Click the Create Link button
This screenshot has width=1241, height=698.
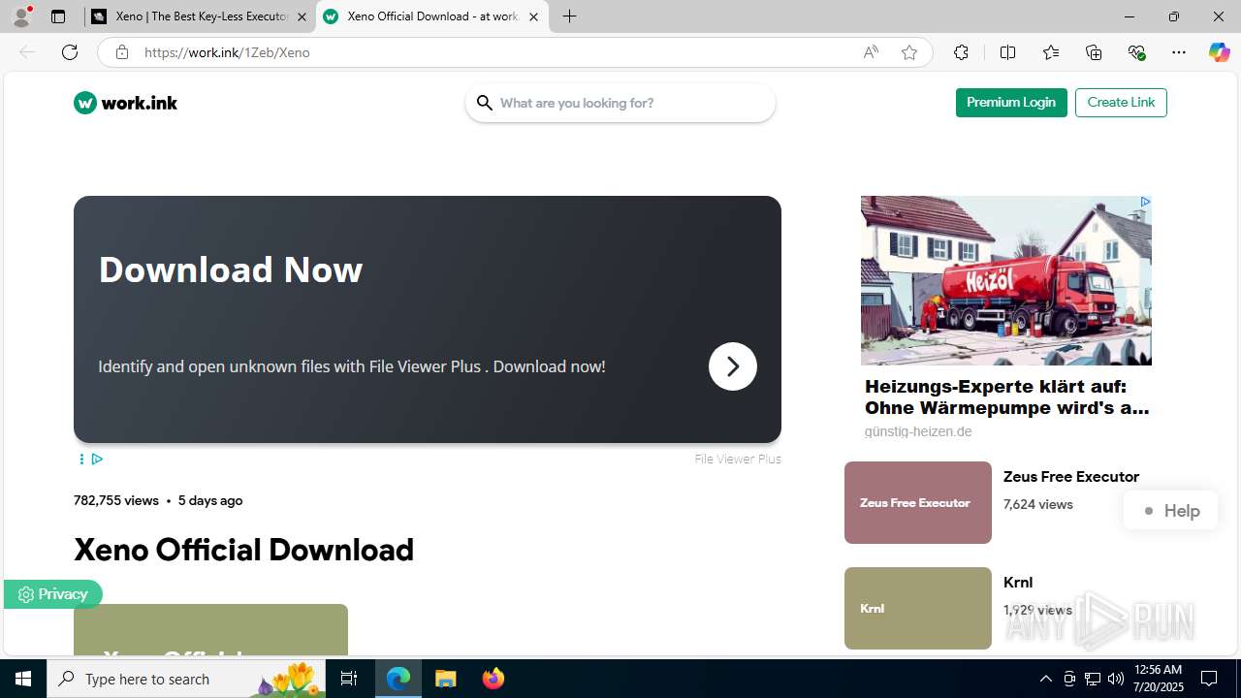pos(1121,103)
